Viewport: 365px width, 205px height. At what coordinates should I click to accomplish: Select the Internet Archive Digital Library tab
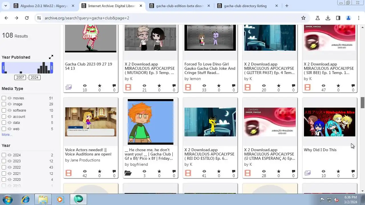tap(112, 6)
